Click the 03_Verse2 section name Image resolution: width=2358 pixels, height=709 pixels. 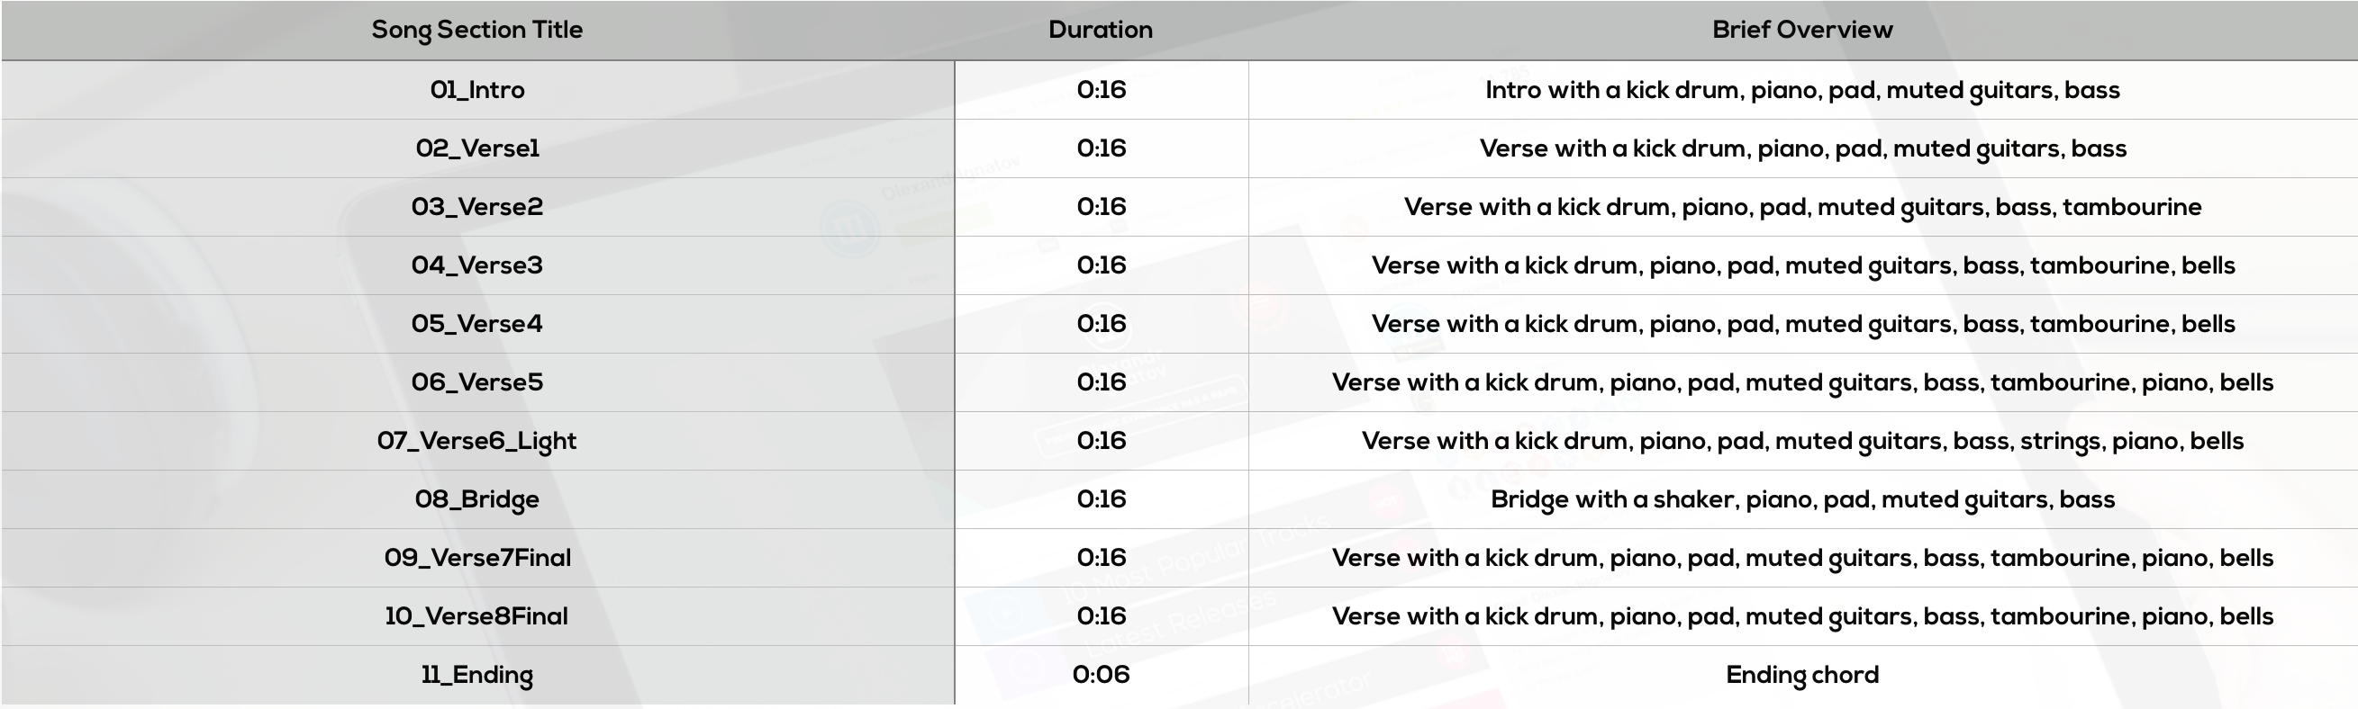476,207
